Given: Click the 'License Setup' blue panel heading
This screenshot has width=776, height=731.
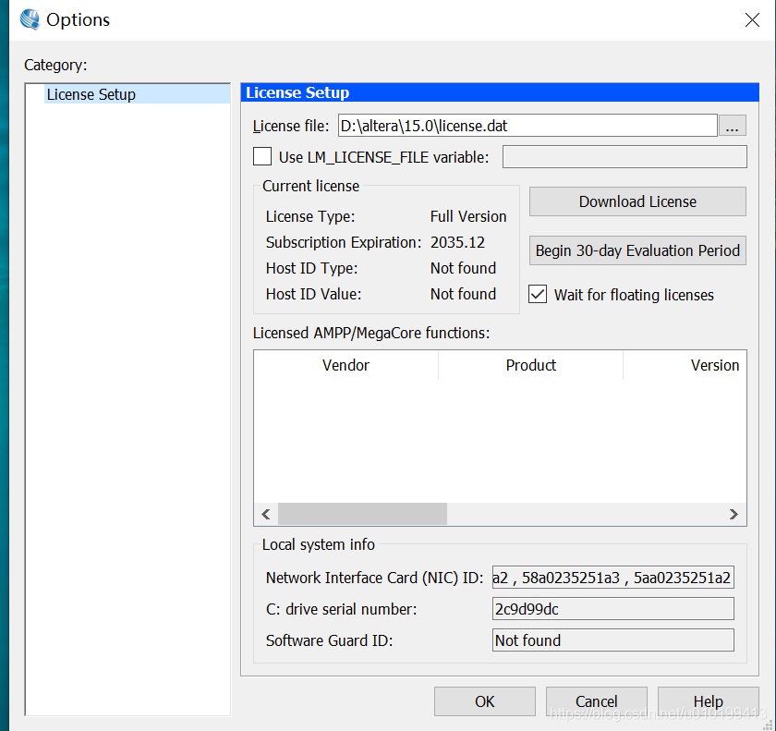Looking at the screenshot, I should (500, 92).
